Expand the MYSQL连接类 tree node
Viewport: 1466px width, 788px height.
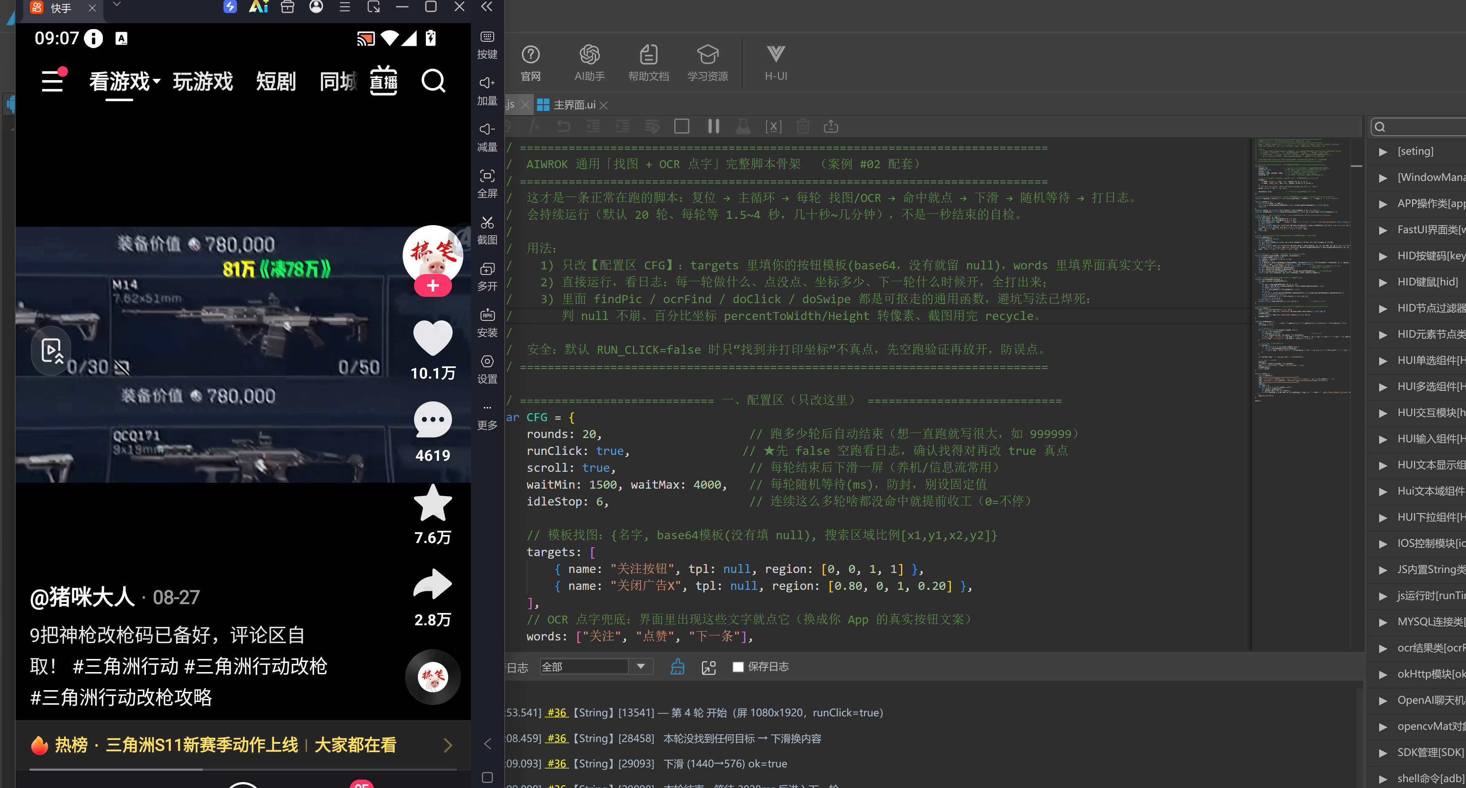coord(1383,622)
